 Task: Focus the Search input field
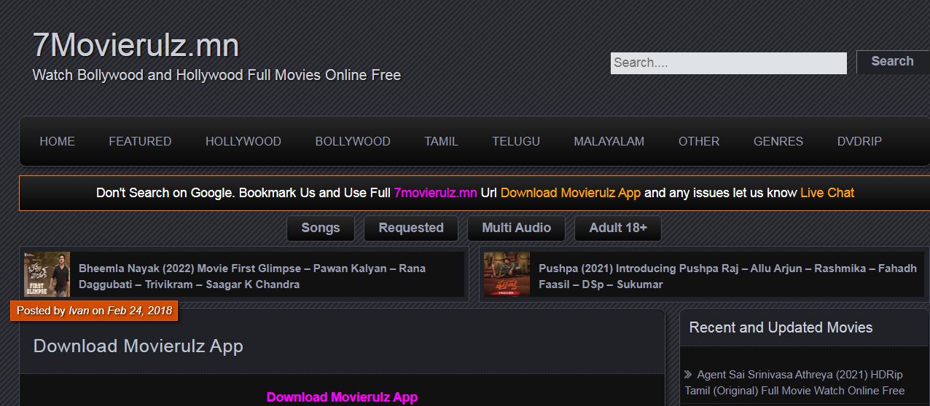[728, 63]
